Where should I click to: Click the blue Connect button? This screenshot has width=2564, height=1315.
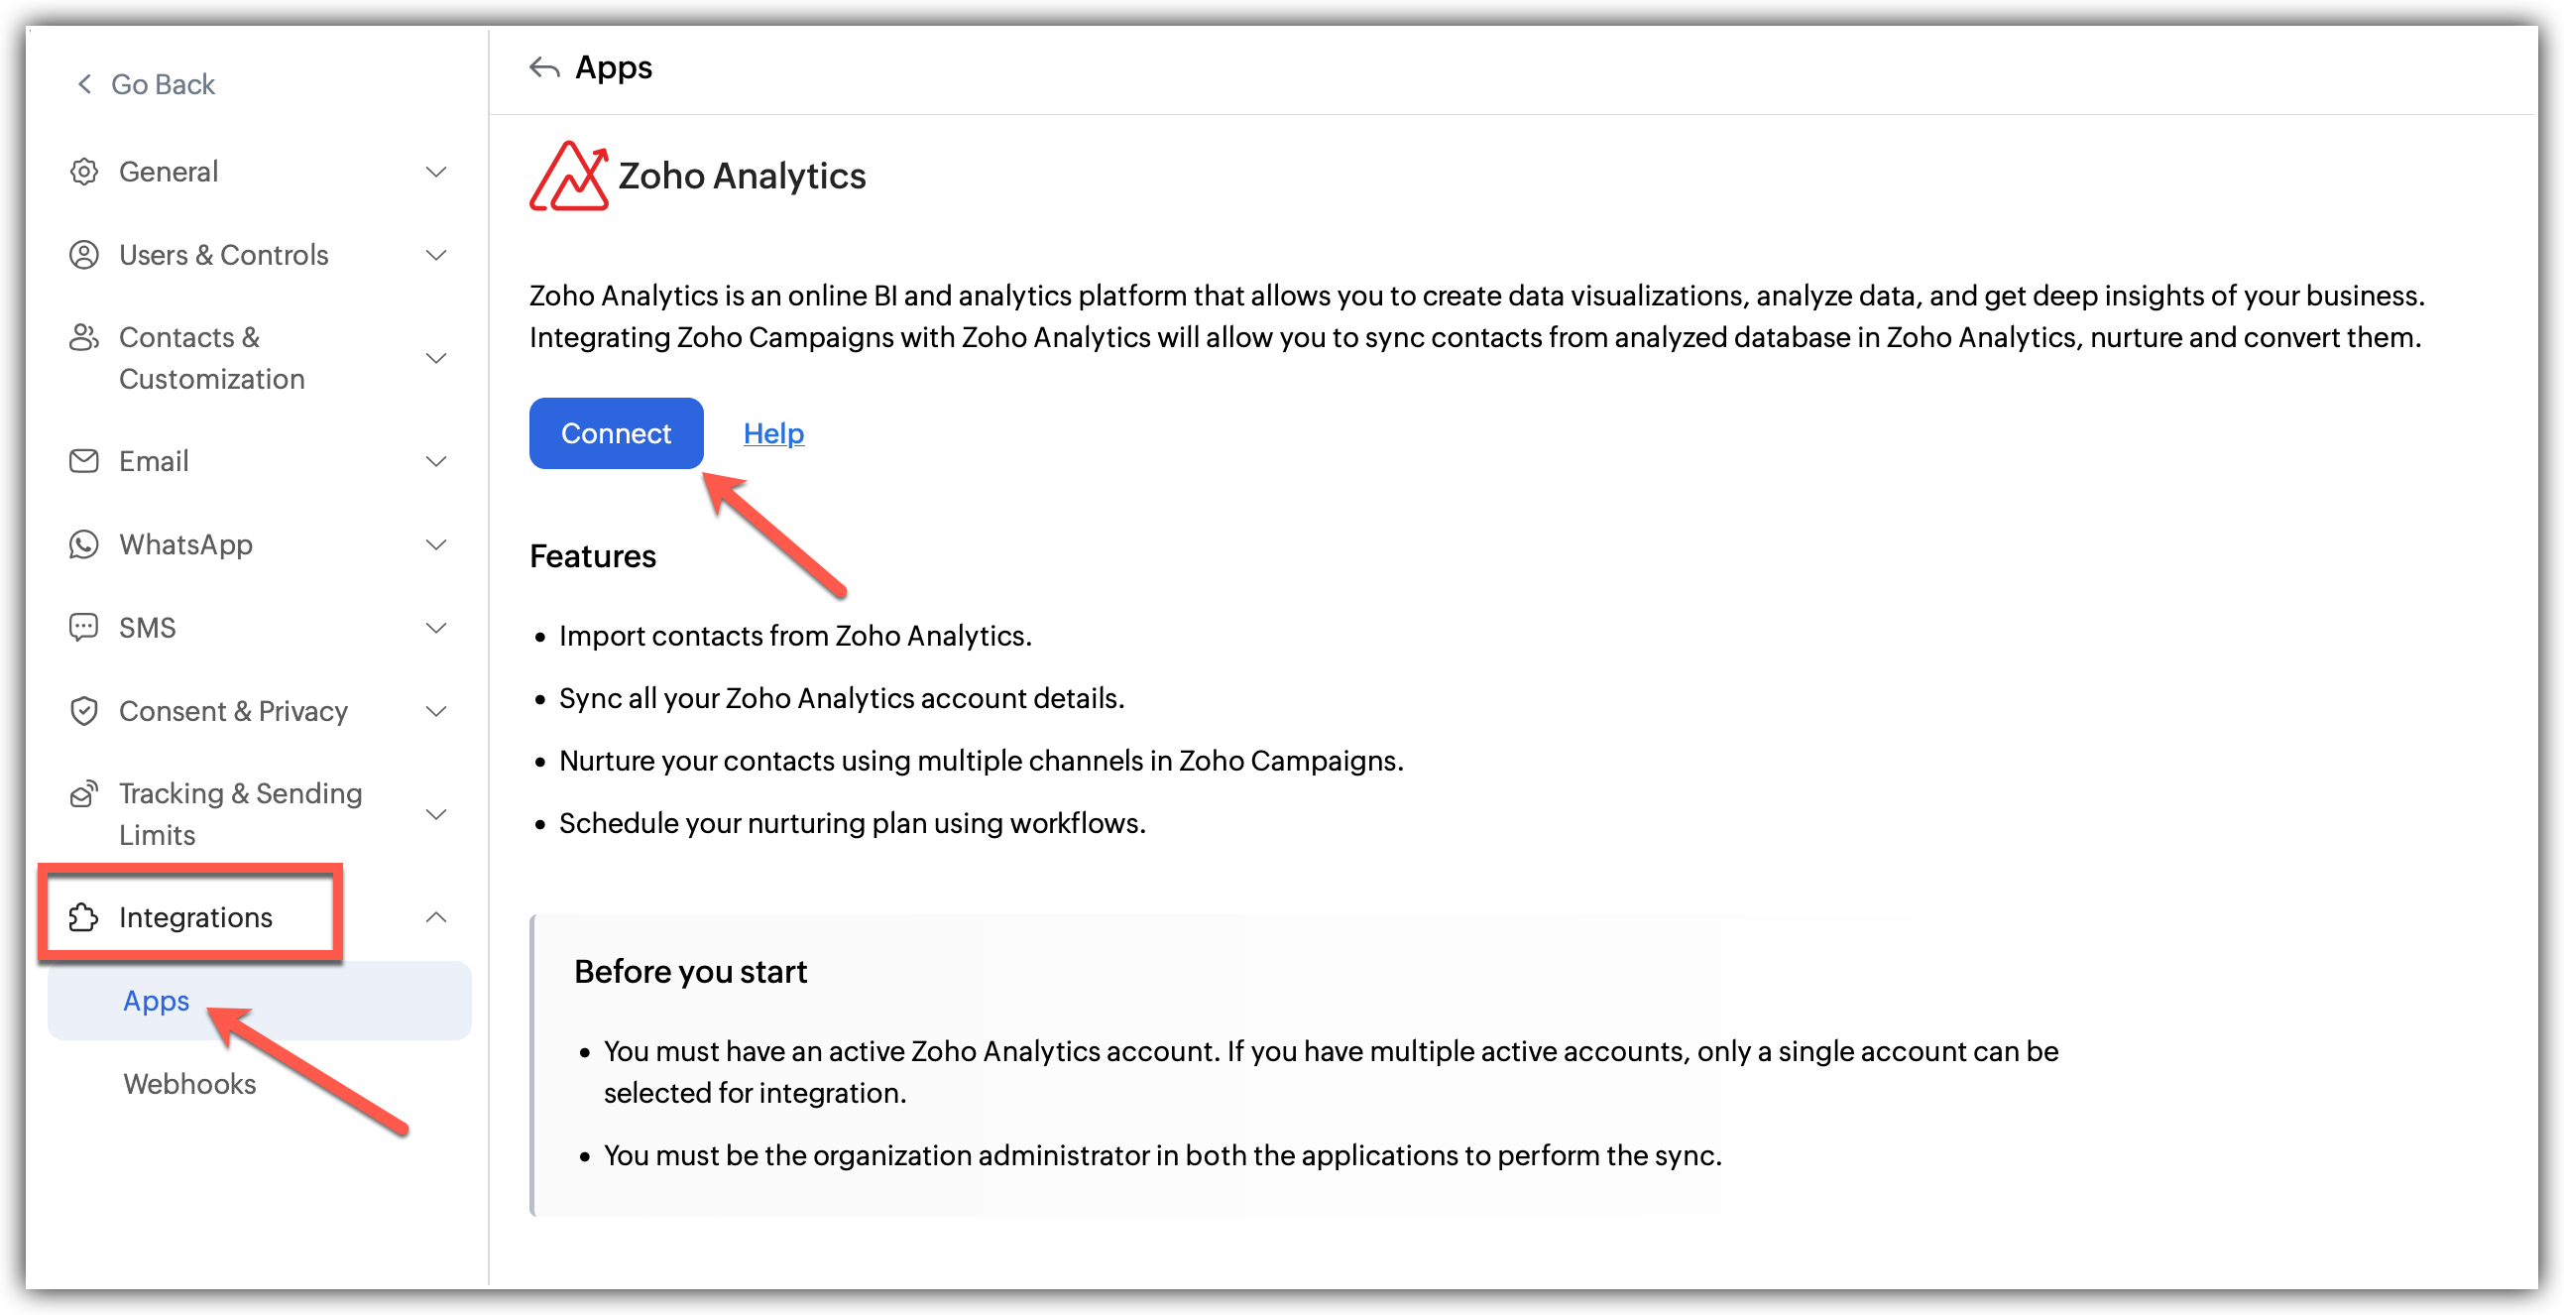click(x=616, y=433)
